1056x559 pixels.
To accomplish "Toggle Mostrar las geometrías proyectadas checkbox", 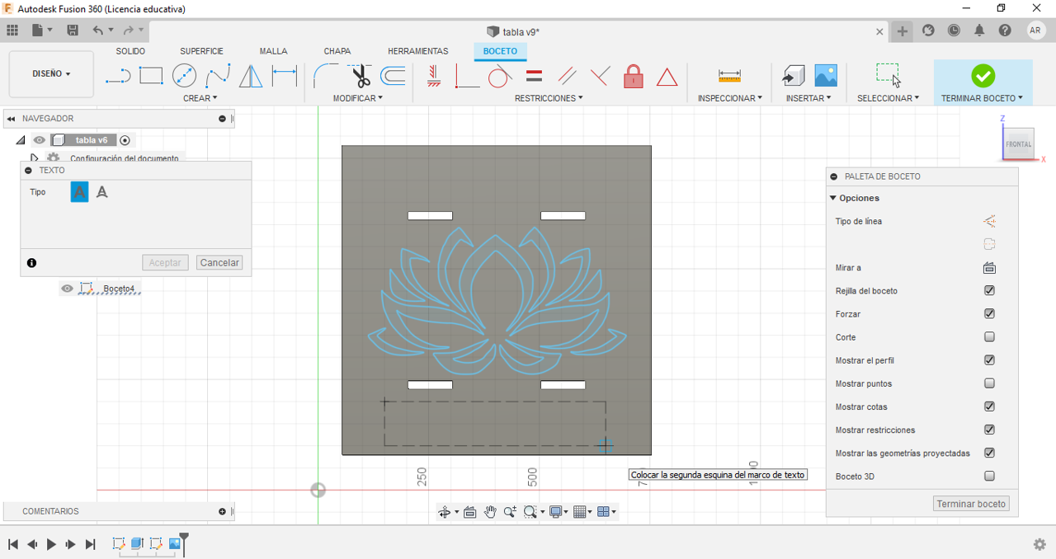I will [989, 453].
